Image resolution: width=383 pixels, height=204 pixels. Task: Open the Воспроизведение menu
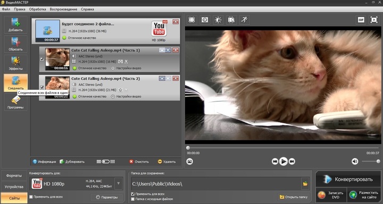(63, 9)
